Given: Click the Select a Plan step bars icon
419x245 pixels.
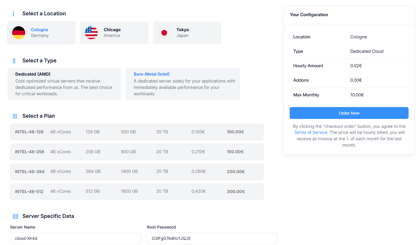Looking at the screenshot, I should [x=15, y=116].
